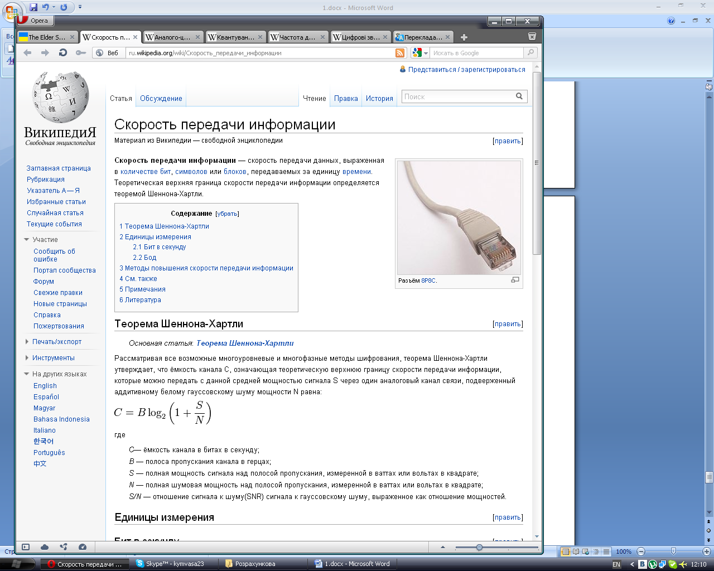
Task: Click the Wikipedia search magnifier icon
Action: click(x=519, y=96)
